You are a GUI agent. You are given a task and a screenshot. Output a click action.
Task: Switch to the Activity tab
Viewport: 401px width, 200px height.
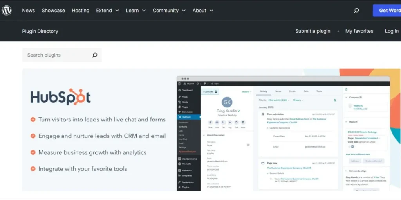click(264, 91)
